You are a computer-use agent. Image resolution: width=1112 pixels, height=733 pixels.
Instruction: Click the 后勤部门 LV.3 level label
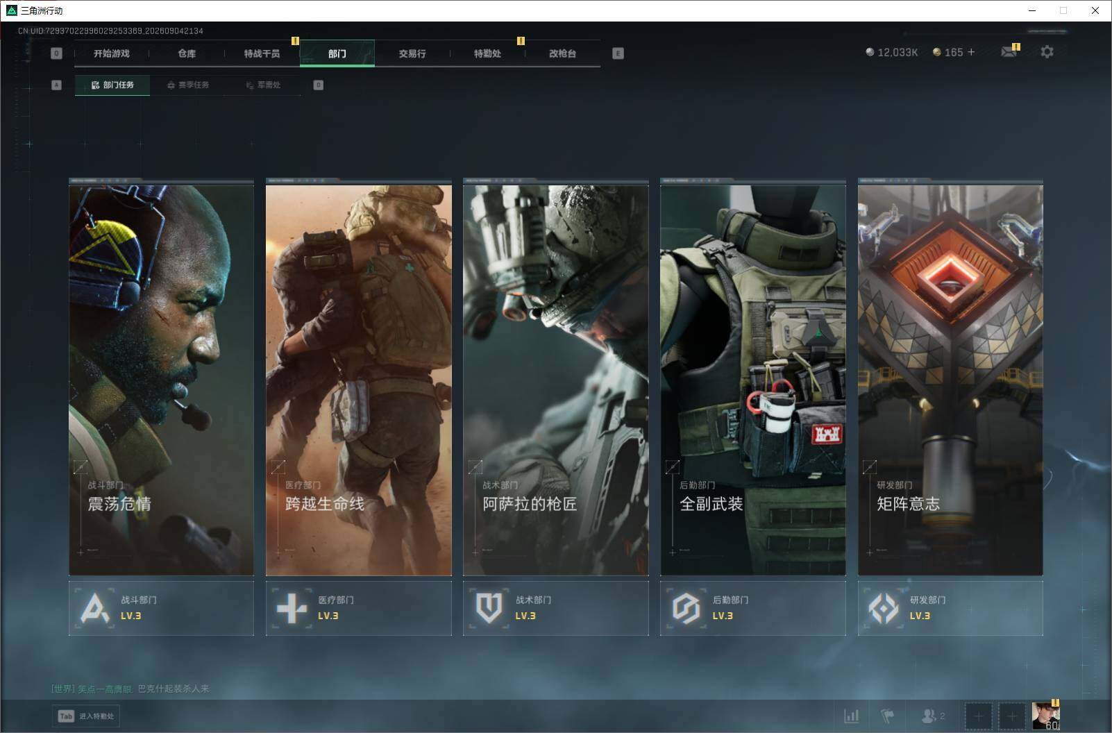click(723, 616)
